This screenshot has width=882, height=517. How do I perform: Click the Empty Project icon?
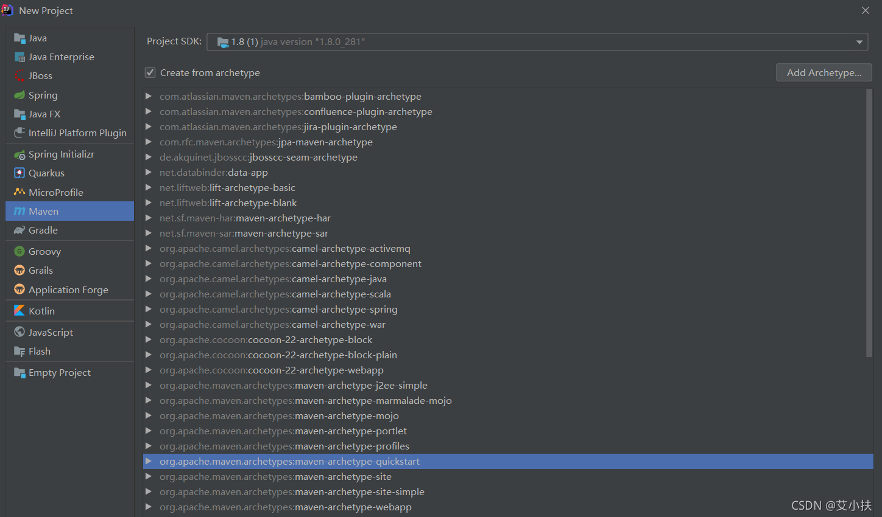tap(19, 373)
